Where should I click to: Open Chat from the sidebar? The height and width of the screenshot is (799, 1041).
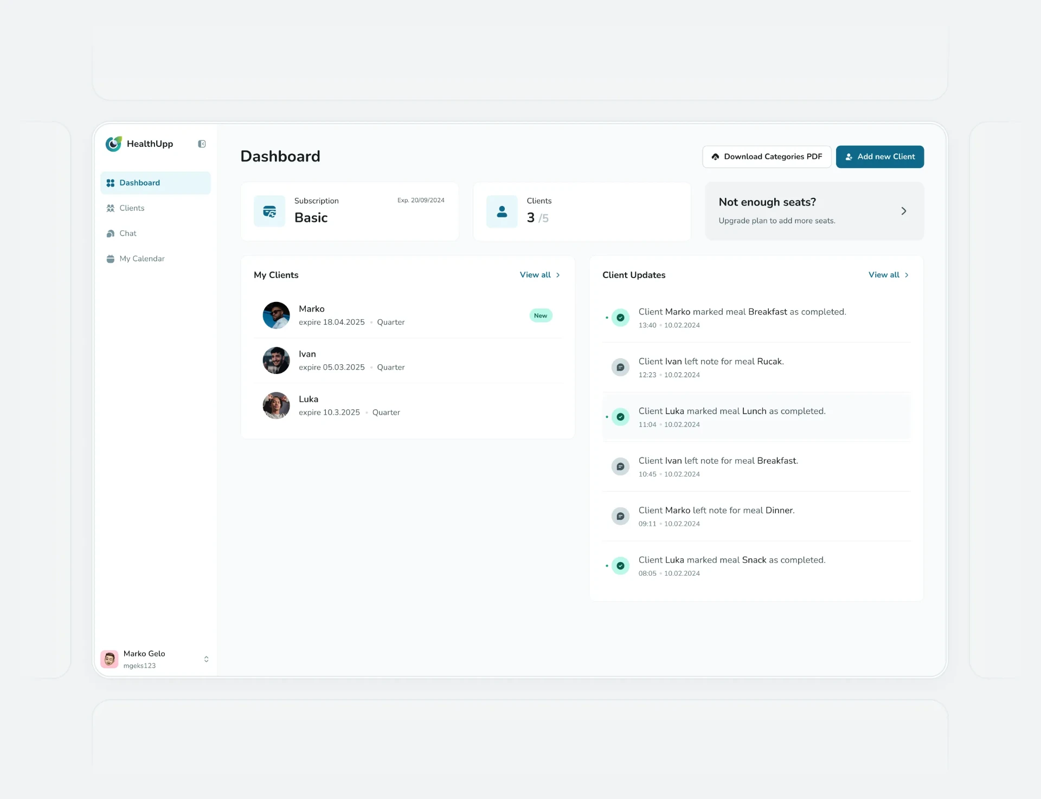(x=156, y=234)
